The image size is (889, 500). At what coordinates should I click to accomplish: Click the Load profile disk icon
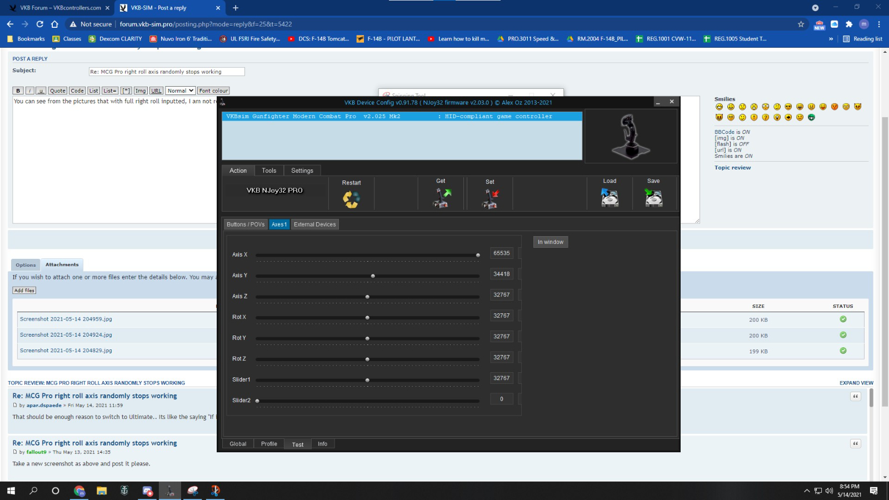point(610,198)
